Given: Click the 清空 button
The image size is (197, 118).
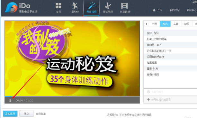Looking at the screenshot, I should (26, 114).
